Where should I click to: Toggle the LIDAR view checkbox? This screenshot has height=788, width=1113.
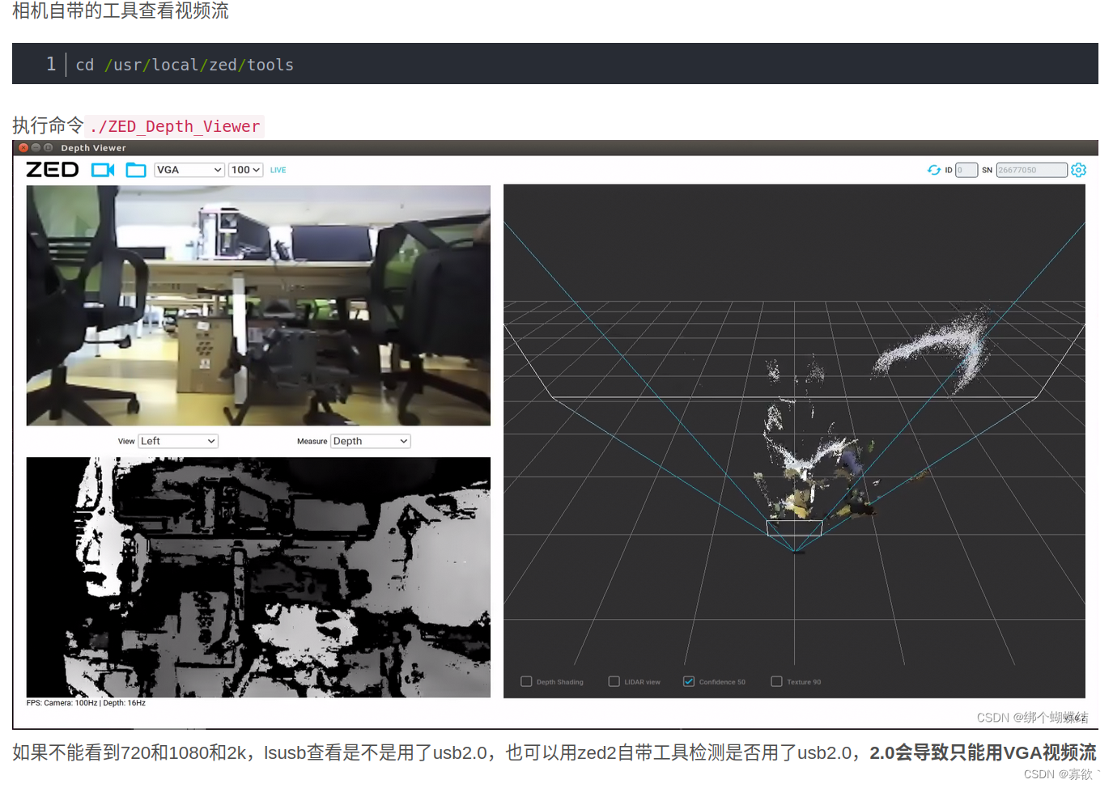tap(614, 681)
